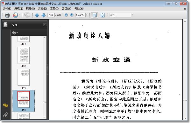Open the zoom level dropdown arrow
This screenshot has width=191, height=124.
[87, 15]
